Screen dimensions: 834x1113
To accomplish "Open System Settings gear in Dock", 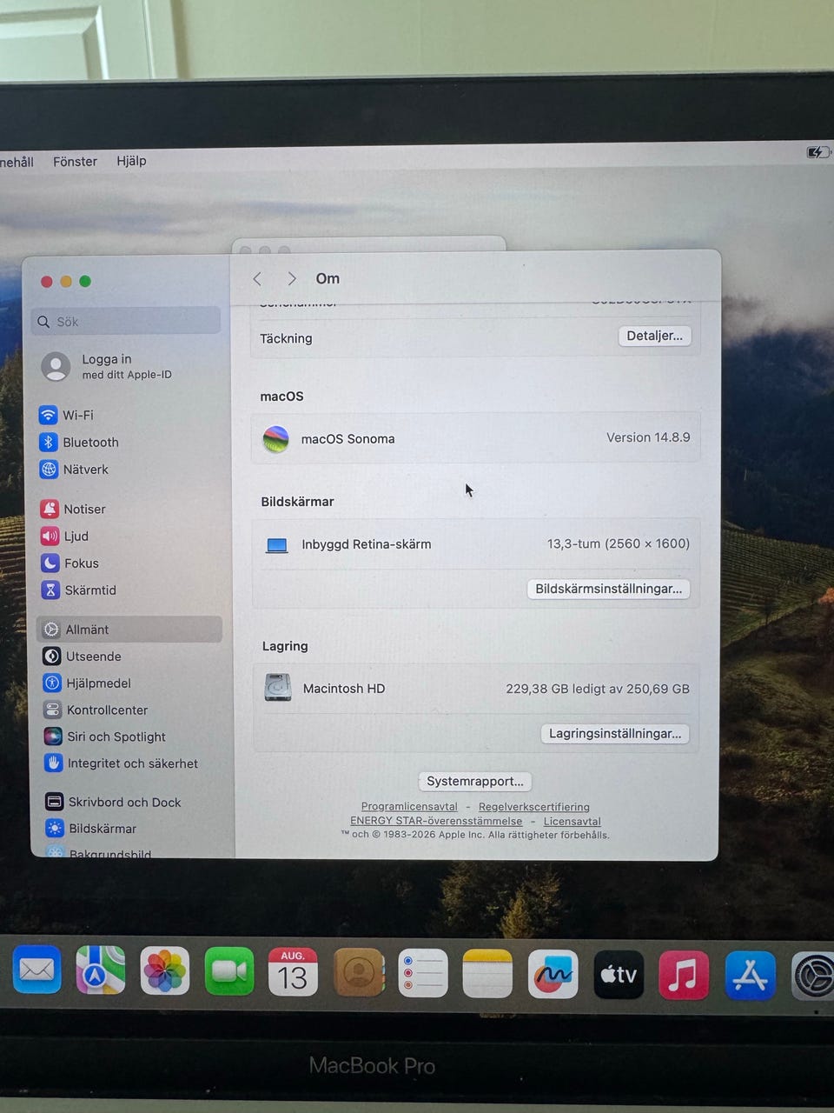I will pyautogui.click(x=814, y=976).
